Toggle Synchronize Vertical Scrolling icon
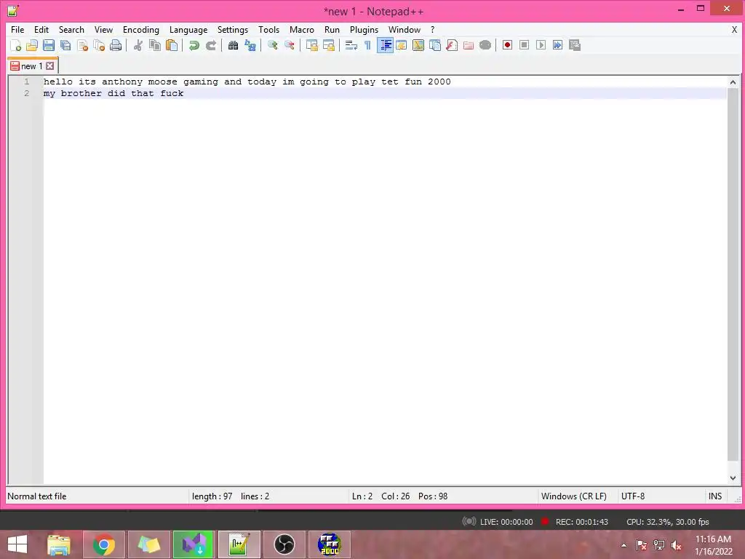Screen dimensions: 745x559 click(311, 45)
